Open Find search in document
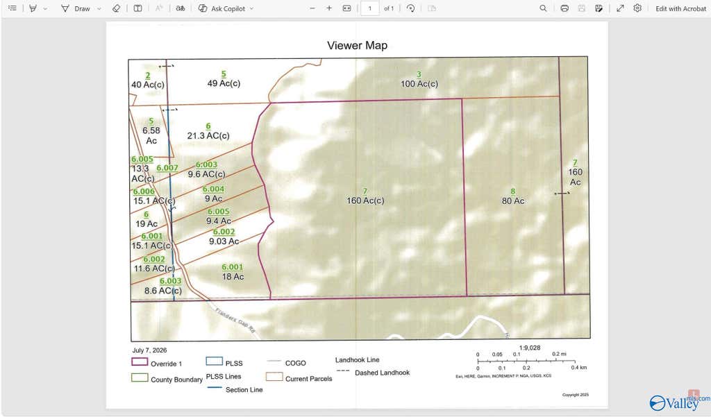 coord(543,8)
